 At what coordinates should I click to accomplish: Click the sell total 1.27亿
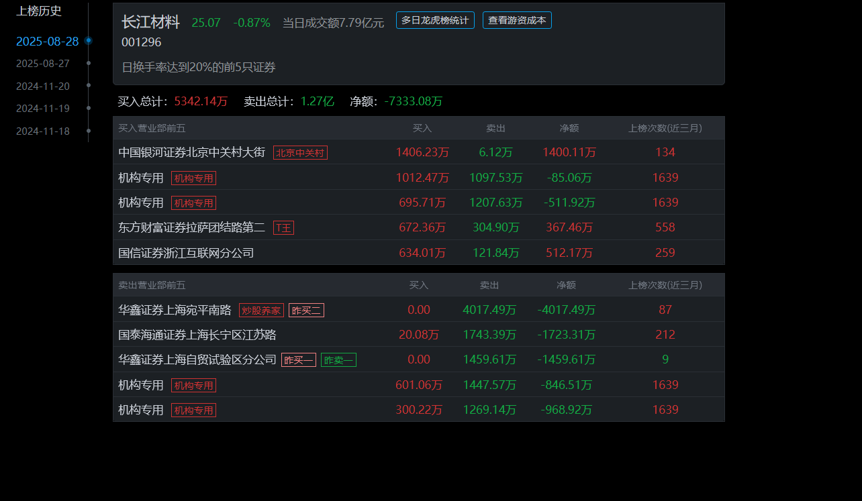(x=317, y=101)
